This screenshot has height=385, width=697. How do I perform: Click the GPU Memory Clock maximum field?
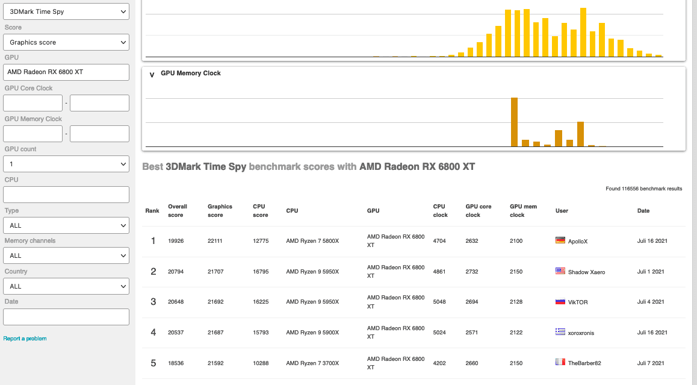[99, 134]
